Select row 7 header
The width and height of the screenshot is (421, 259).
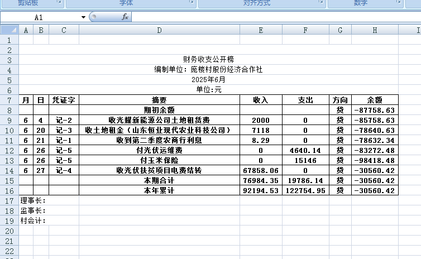pyautogui.click(x=9, y=100)
